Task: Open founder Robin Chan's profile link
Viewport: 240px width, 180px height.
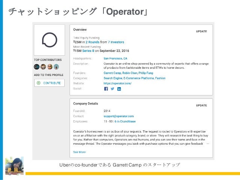Action: [130, 73]
